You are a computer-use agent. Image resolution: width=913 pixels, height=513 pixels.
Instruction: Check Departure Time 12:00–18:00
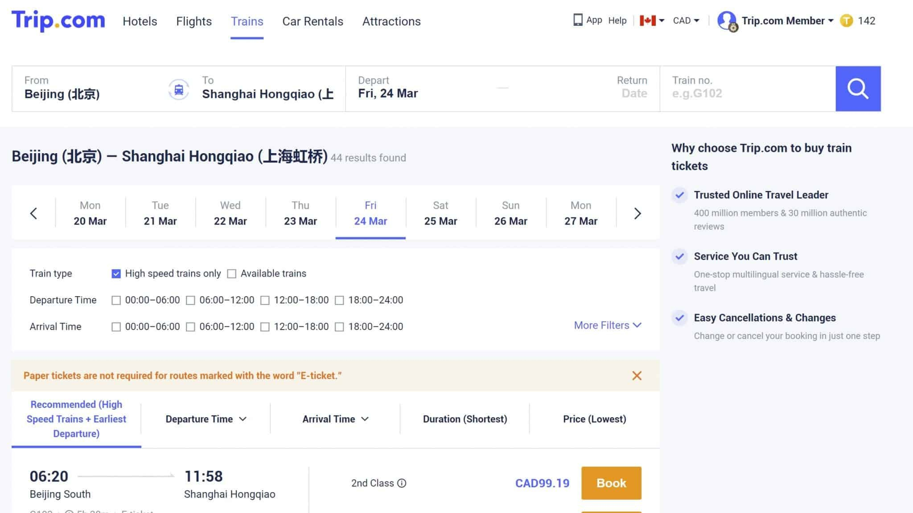click(x=265, y=301)
